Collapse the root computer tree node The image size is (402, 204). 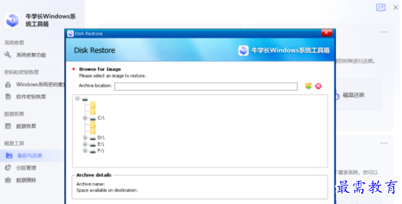[77, 99]
